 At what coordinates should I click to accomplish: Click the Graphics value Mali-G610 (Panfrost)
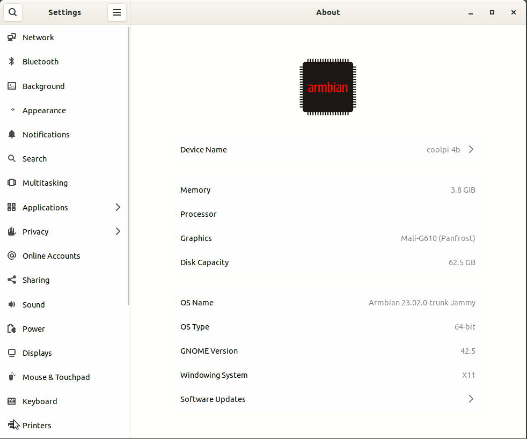click(x=437, y=238)
